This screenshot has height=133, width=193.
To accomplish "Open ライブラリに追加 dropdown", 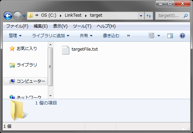I will click(x=51, y=36).
